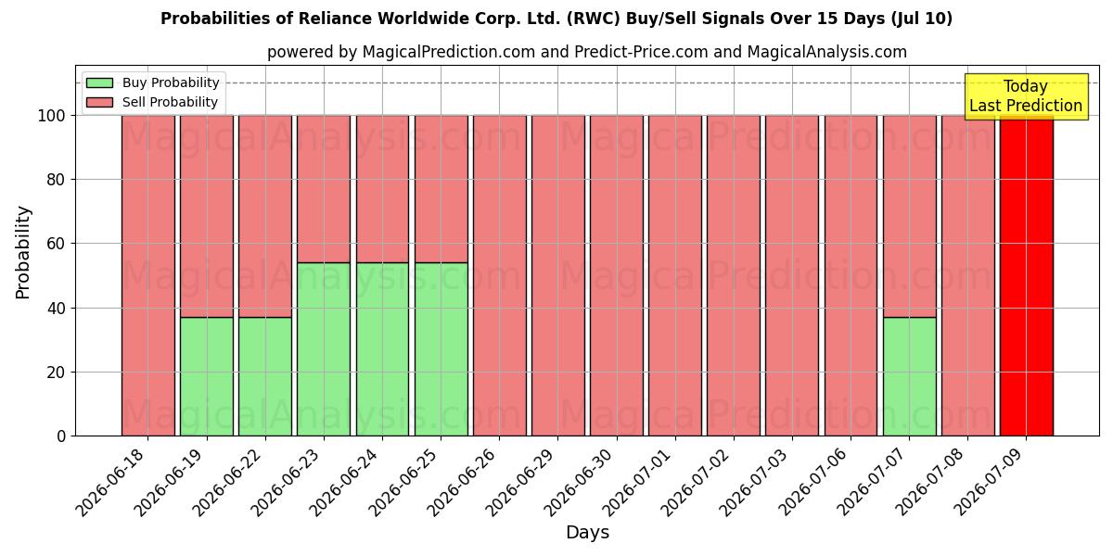1113x556 pixels.
Task: Click the 80 tick on the y-axis
Action: [57, 180]
